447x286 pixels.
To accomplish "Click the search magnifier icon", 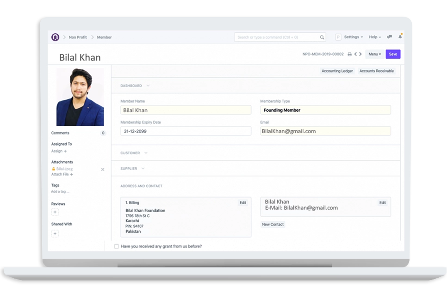I will coord(322,37).
